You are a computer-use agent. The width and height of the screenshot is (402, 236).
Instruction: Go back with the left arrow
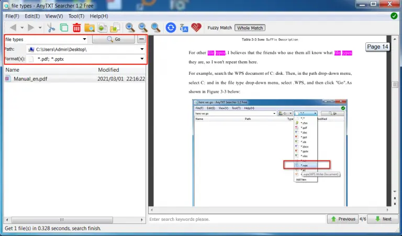coord(13,27)
